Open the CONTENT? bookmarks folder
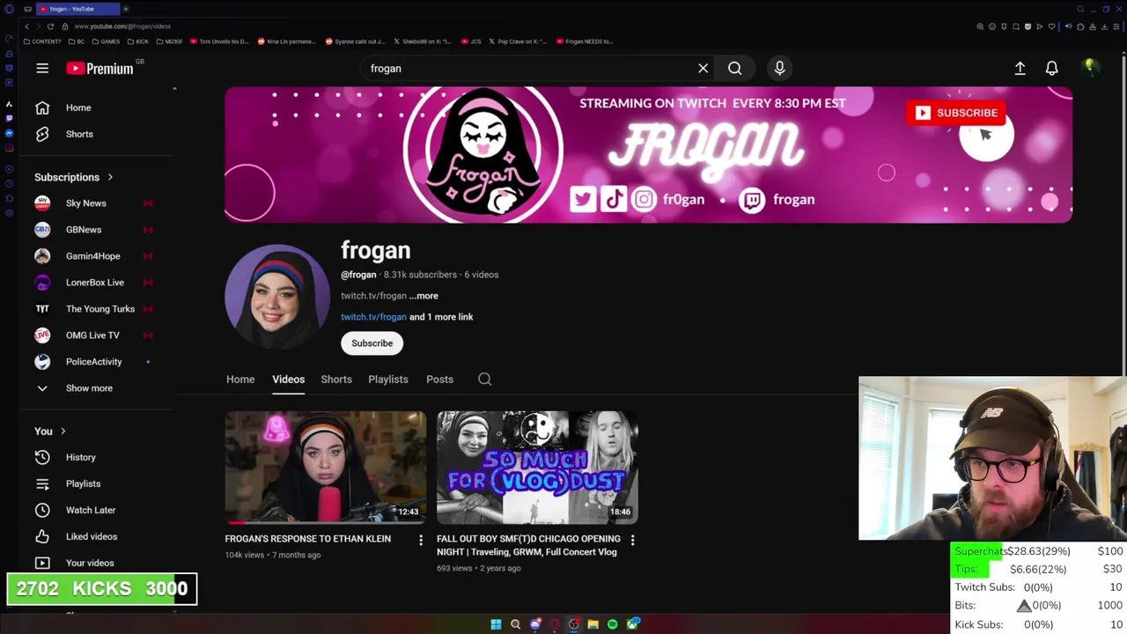Image resolution: width=1127 pixels, height=634 pixels. click(x=42, y=41)
